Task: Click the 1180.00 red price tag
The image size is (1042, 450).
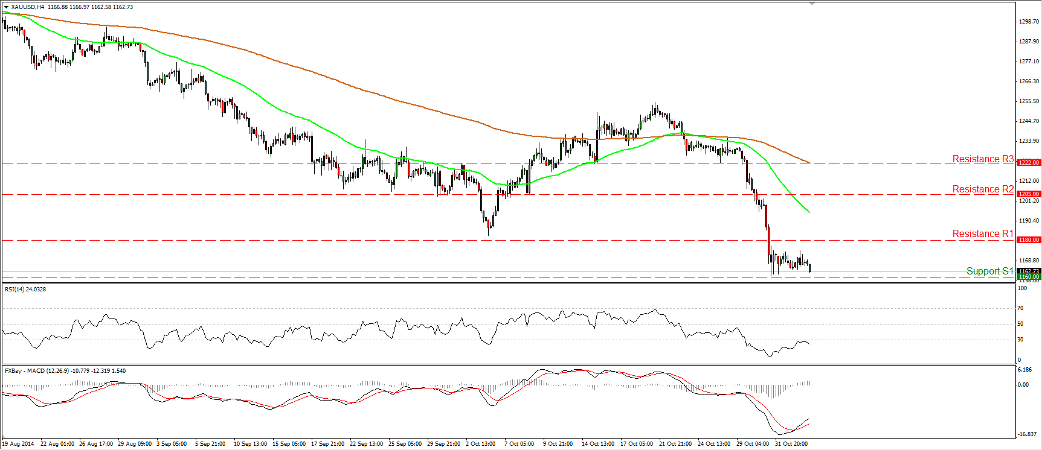Action: pos(1029,239)
